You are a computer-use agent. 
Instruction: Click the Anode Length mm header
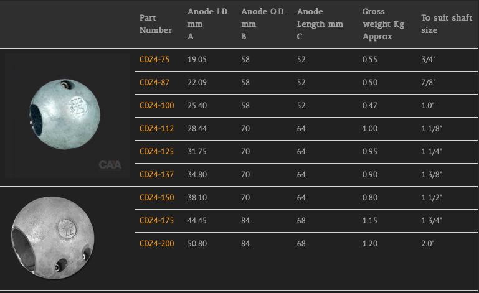320,24
